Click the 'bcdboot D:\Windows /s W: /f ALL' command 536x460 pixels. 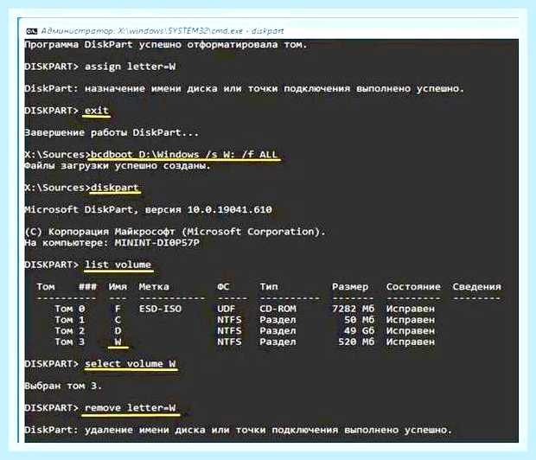184,155
